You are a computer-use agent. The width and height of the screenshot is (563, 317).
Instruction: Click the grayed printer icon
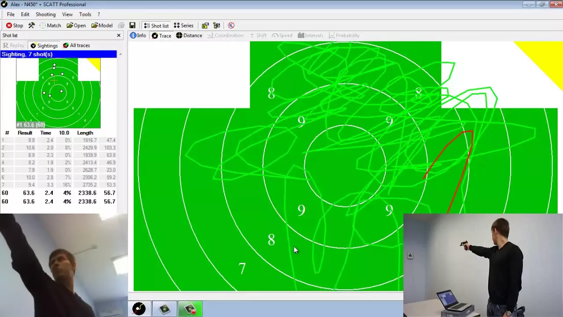121,26
